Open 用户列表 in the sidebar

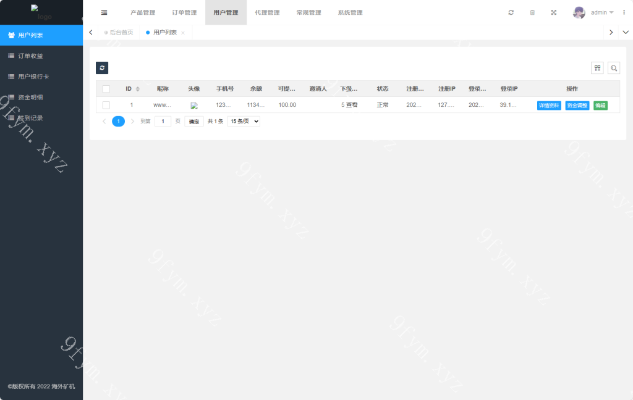click(41, 35)
